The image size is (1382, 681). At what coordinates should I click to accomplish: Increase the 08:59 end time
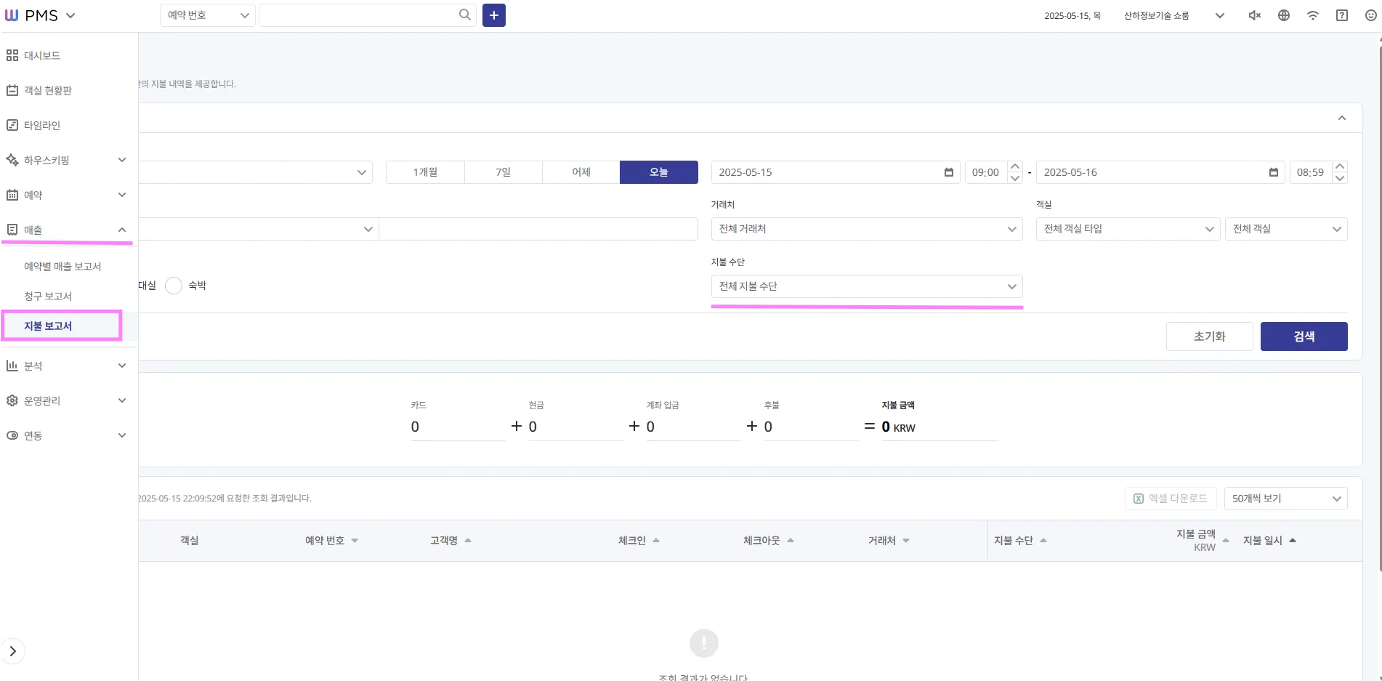(x=1340, y=166)
